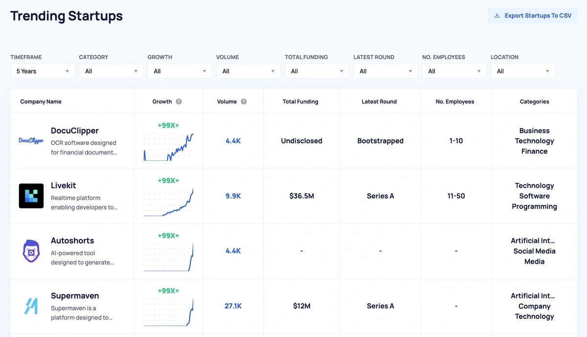
Task: Click Supermaven's Series A round cell
Action: 381,306
